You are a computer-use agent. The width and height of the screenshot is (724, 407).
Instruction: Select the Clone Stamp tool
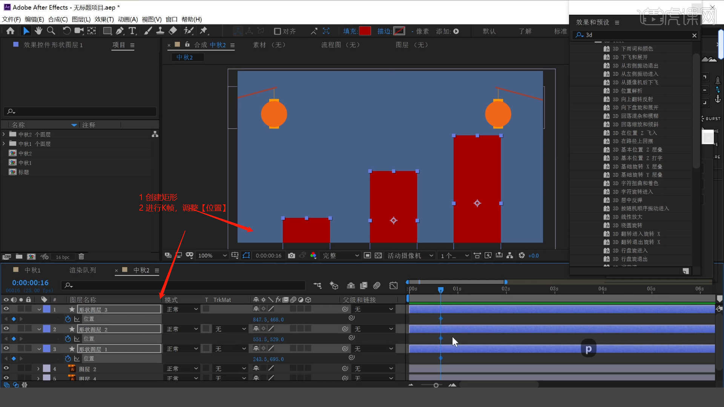(160, 31)
